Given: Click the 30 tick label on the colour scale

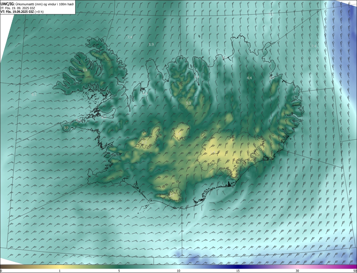Looking at the screenshot, I should (x=297, y=271).
